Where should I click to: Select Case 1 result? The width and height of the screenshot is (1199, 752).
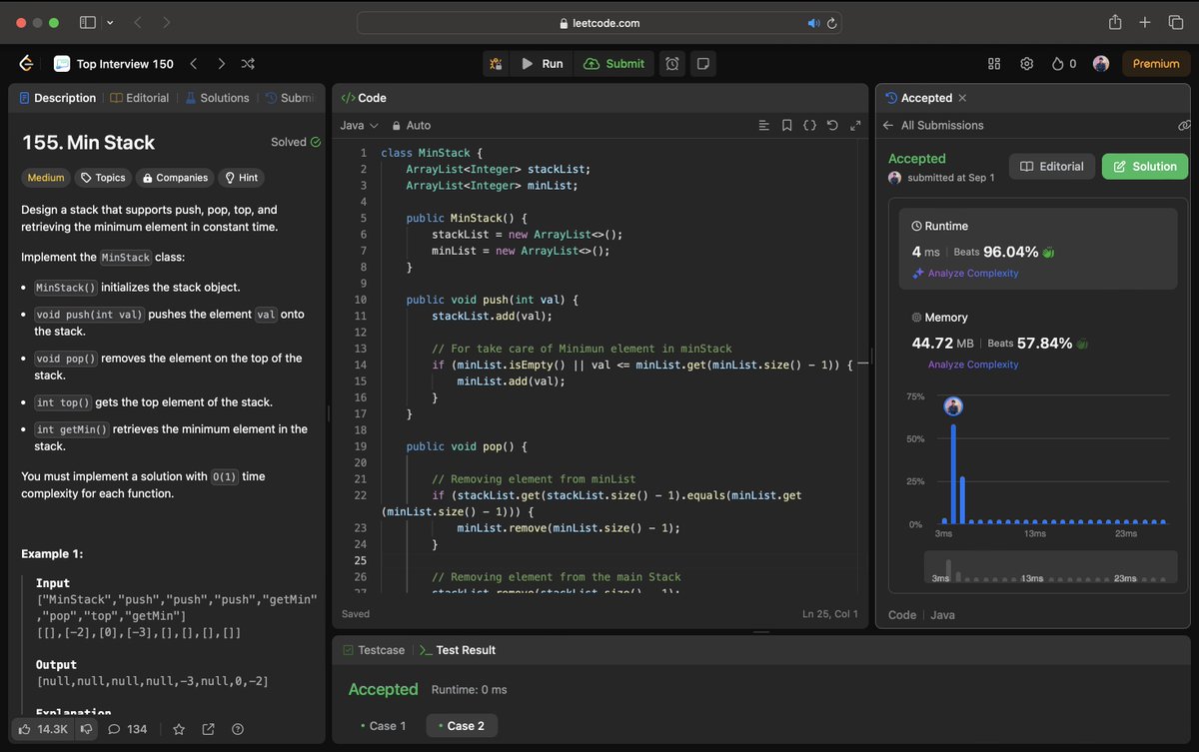[383, 726]
